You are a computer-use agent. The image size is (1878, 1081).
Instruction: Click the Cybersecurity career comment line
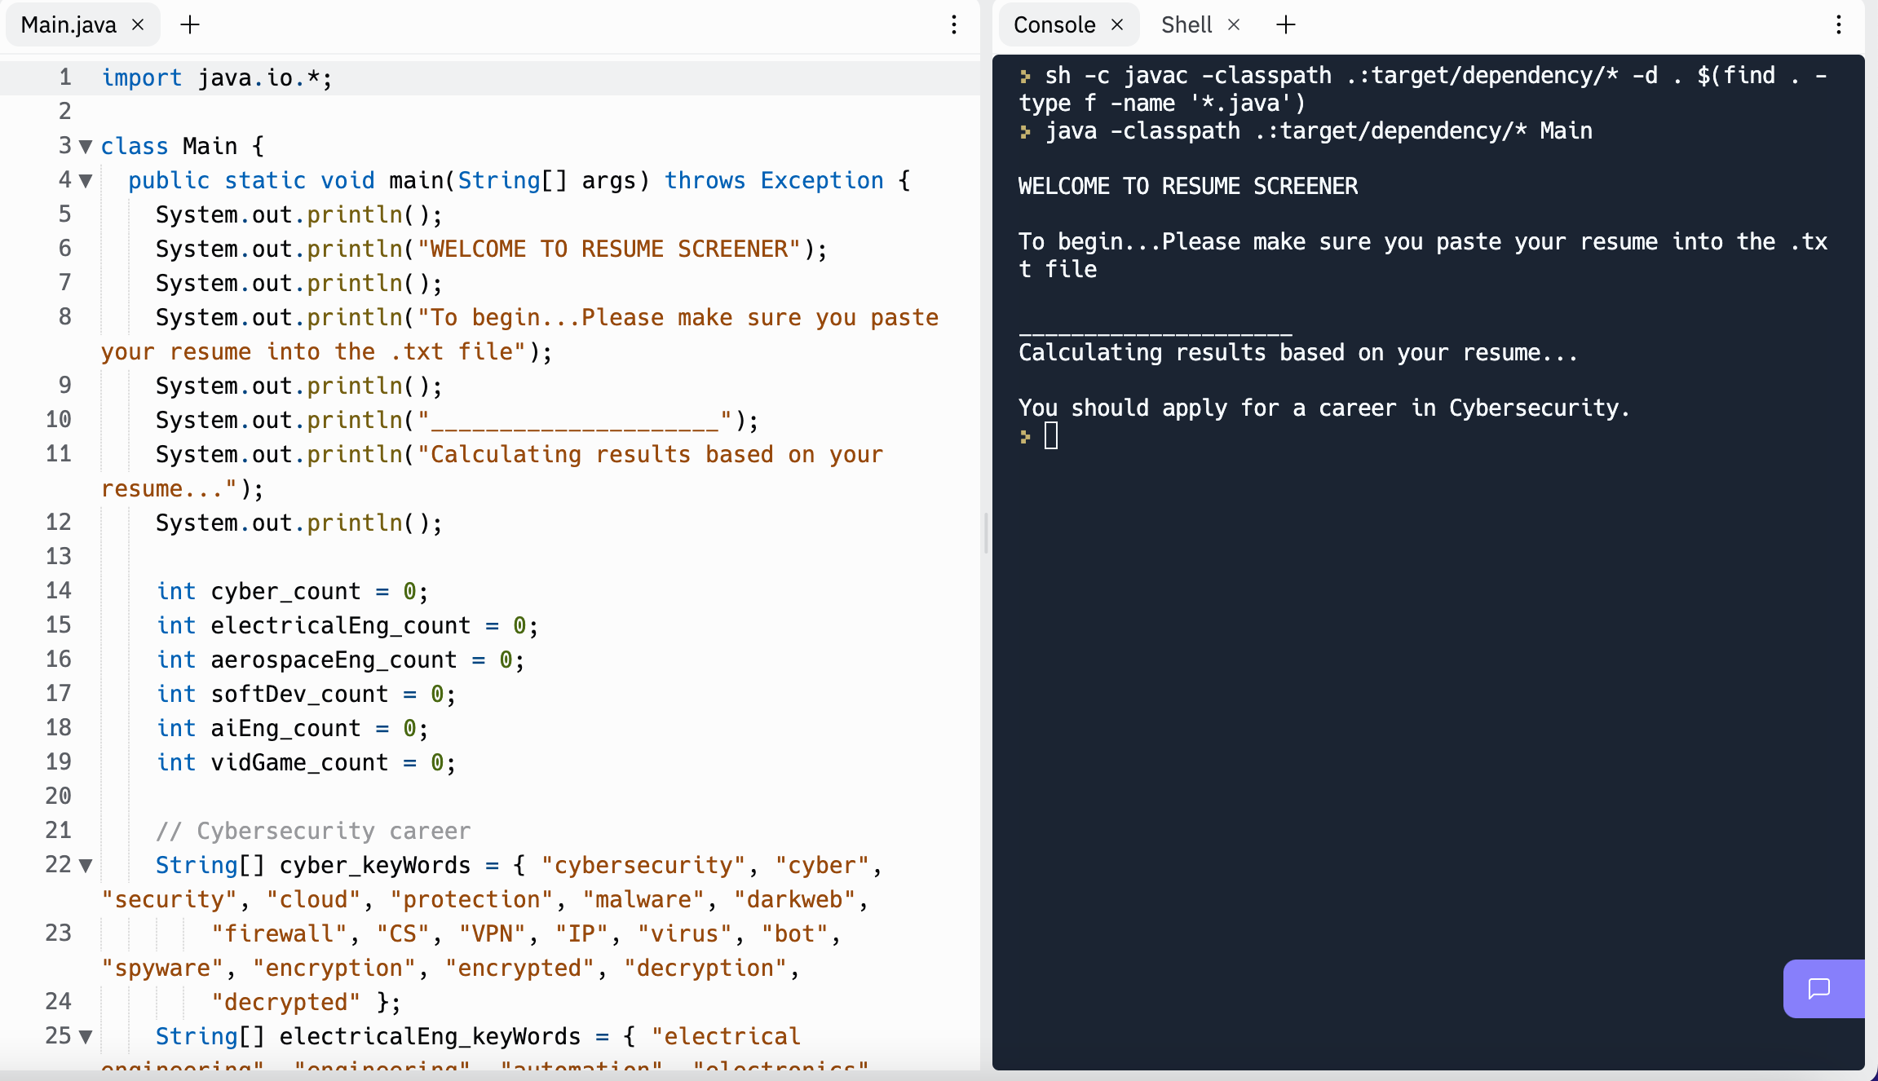click(313, 831)
